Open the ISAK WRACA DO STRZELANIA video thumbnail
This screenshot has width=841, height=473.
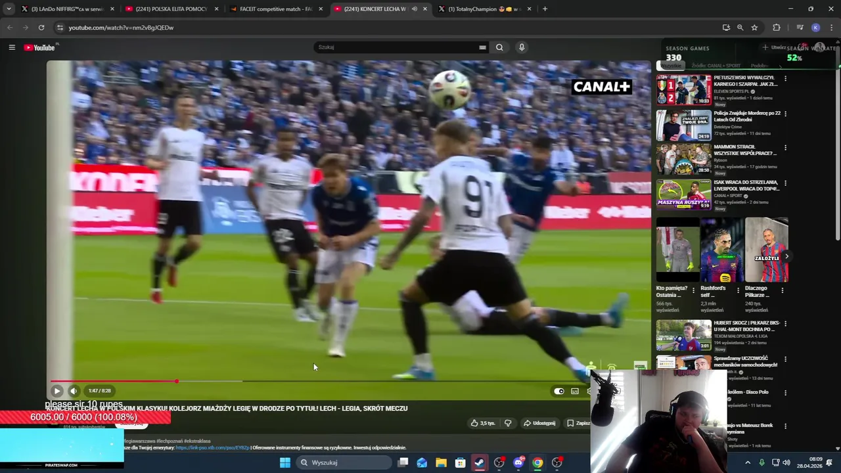(x=683, y=194)
